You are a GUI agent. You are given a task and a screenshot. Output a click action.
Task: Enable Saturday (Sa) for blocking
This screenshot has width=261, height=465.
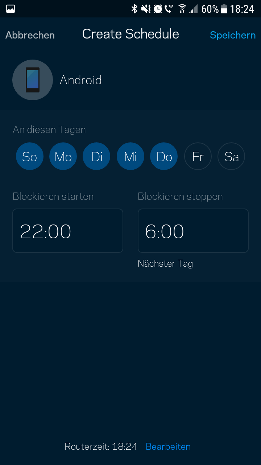(231, 157)
